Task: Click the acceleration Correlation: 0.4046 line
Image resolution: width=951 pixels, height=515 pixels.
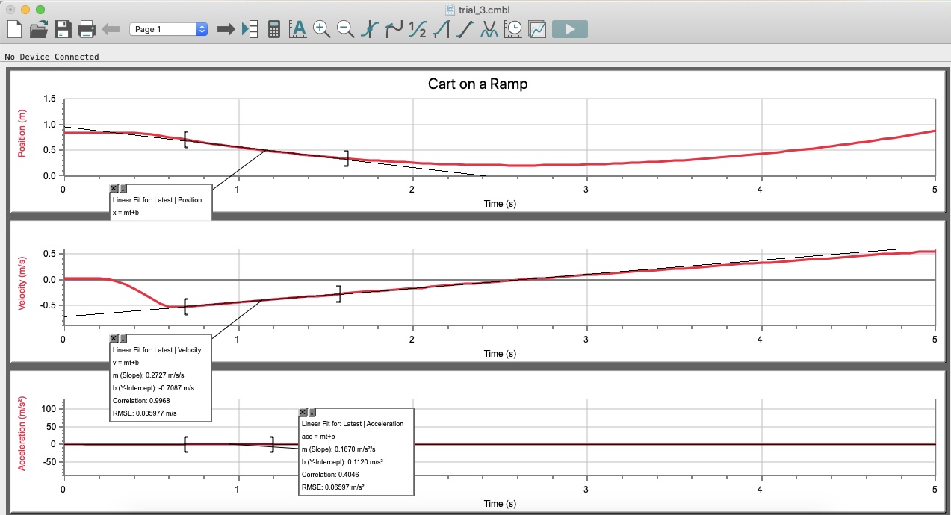Action: (x=329, y=474)
